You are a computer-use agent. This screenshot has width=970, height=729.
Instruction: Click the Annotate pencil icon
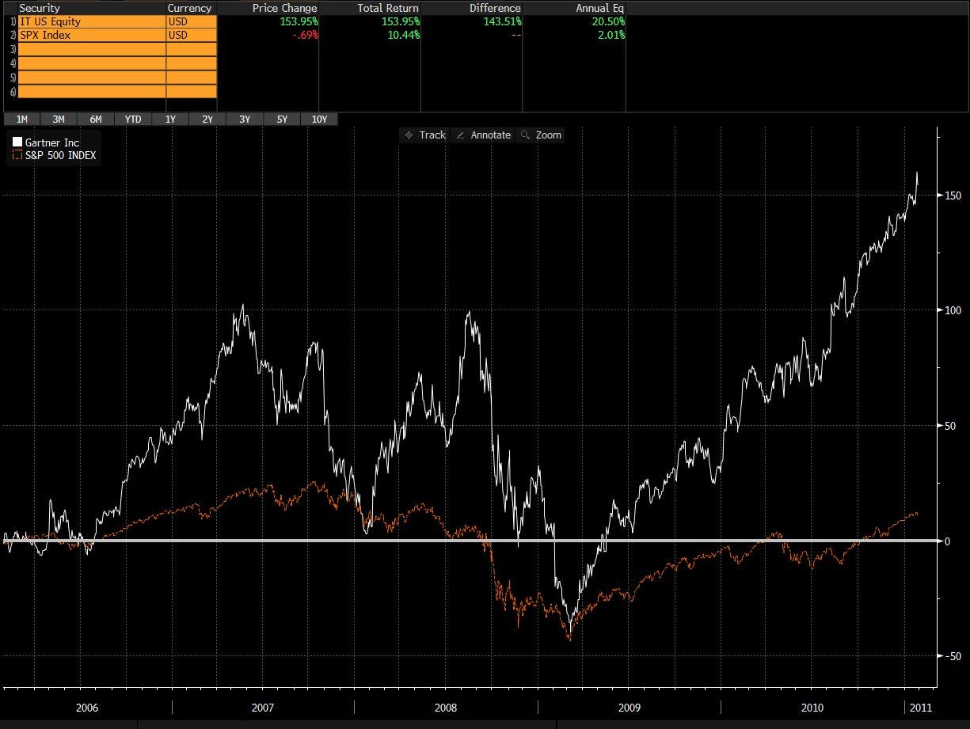pos(460,135)
